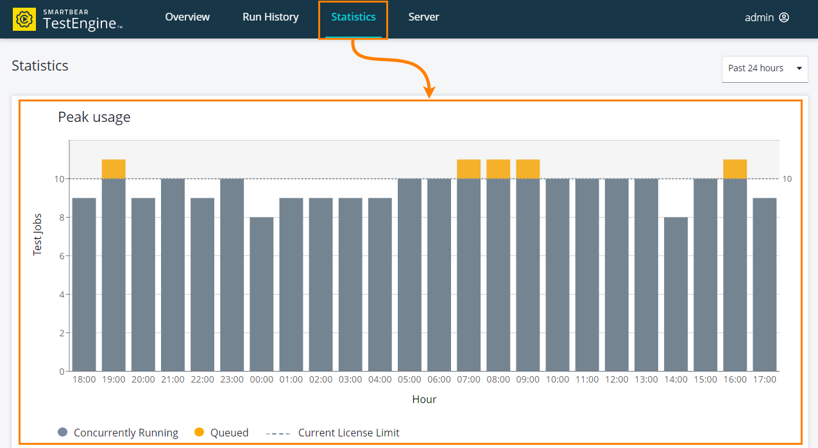Select the Statistics navigation item
The height and width of the screenshot is (448, 818).
point(353,17)
